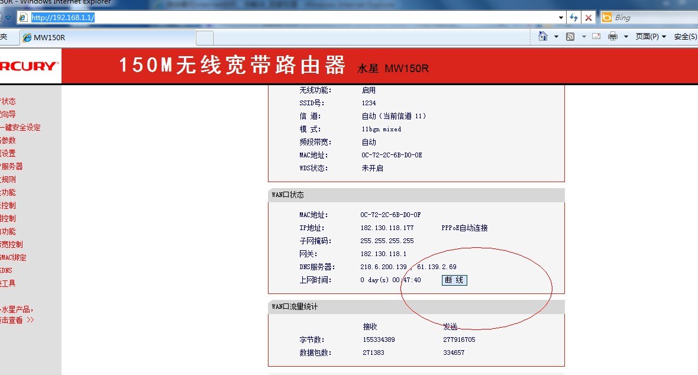Click the mode value 11bgn mixed
Viewport: 698px width, 375px height.
pos(381,129)
